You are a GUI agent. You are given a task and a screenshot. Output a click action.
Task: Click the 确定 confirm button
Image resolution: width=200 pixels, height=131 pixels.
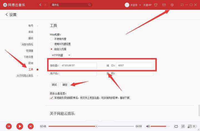(65, 85)
